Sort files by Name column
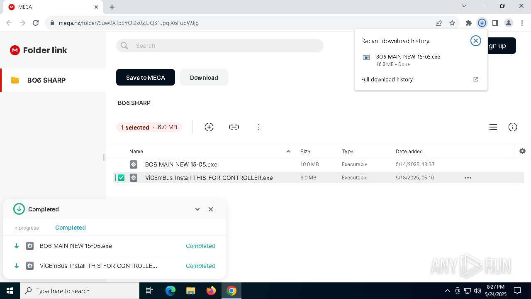Screen dimensions: 531x299 (136, 152)
